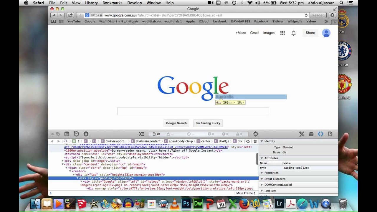Open the Timelines clock panel

[x=76, y=134]
